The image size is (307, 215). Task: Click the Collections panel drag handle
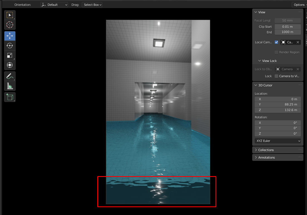click(300, 150)
